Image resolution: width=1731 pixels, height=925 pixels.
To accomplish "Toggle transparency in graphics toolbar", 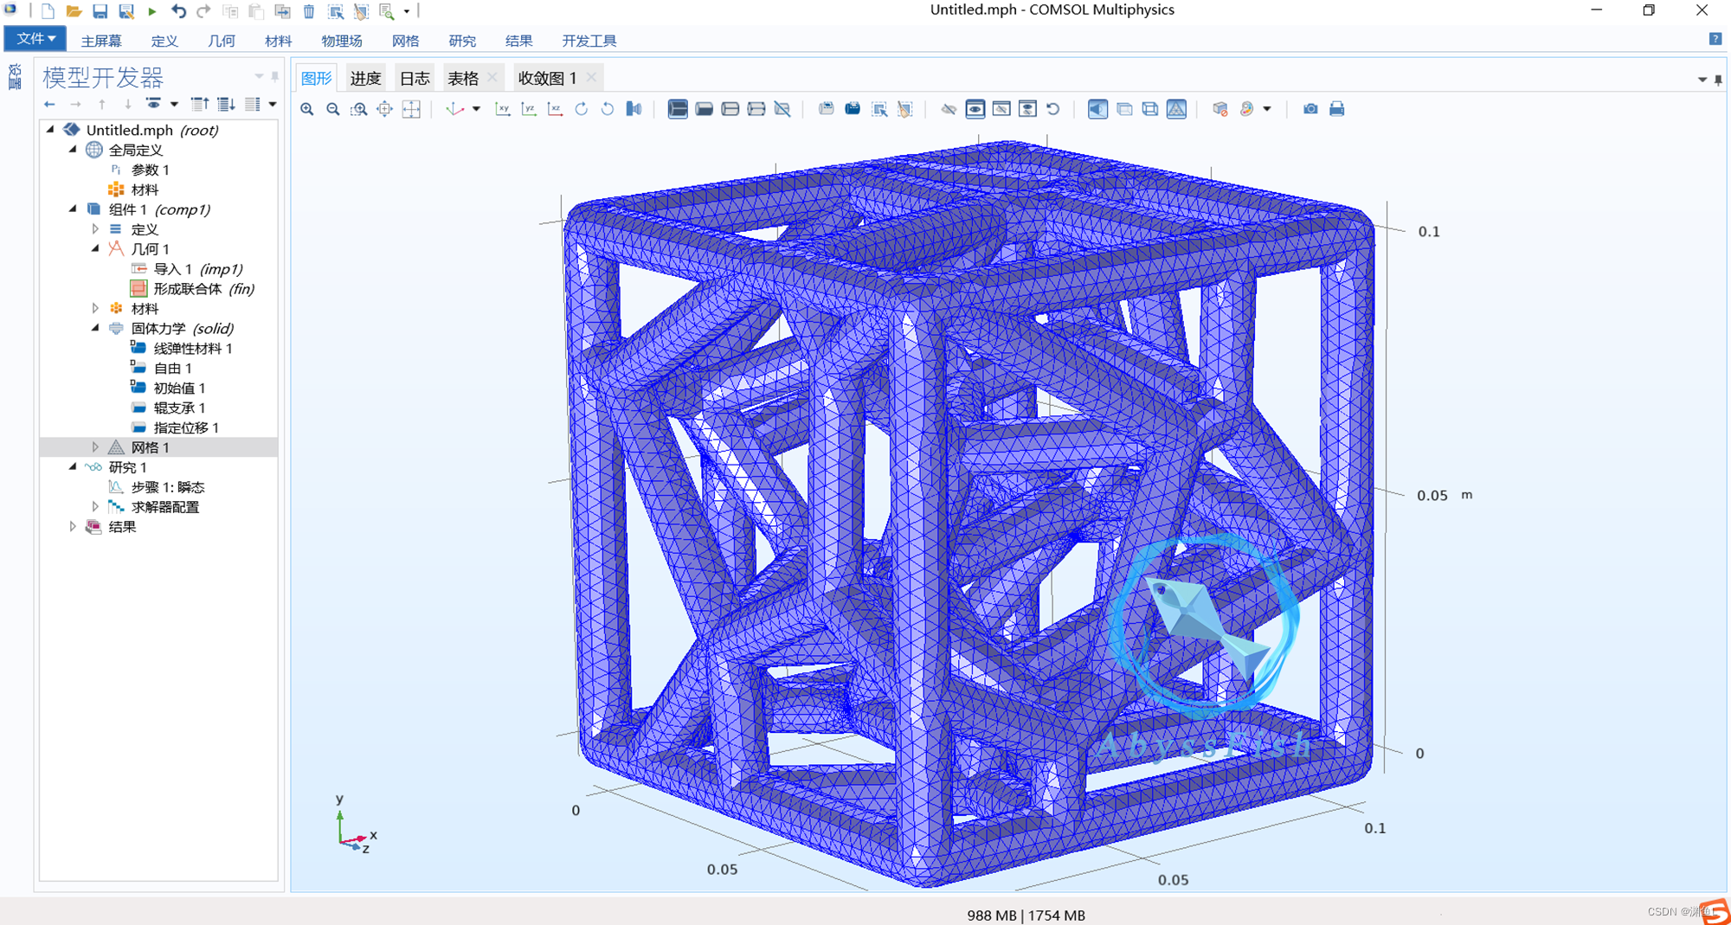I will click(x=1124, y=109).
